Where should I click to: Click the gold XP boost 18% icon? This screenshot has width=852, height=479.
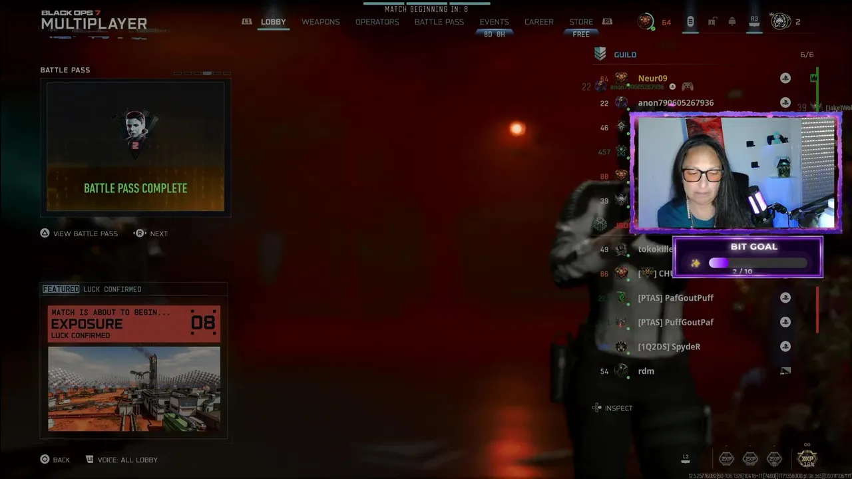click(807, 458)
